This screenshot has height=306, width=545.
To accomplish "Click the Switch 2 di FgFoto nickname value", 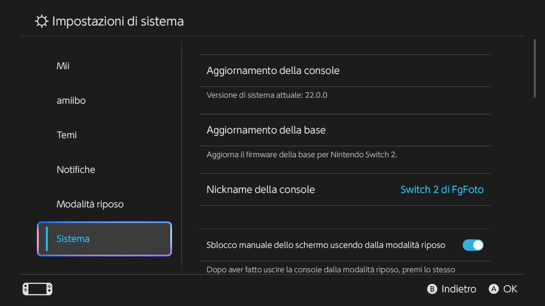I will click(x=442, y=190).
